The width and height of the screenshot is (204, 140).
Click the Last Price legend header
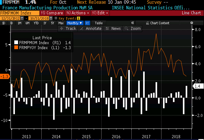pyautogui.click(x=42, y=38)
